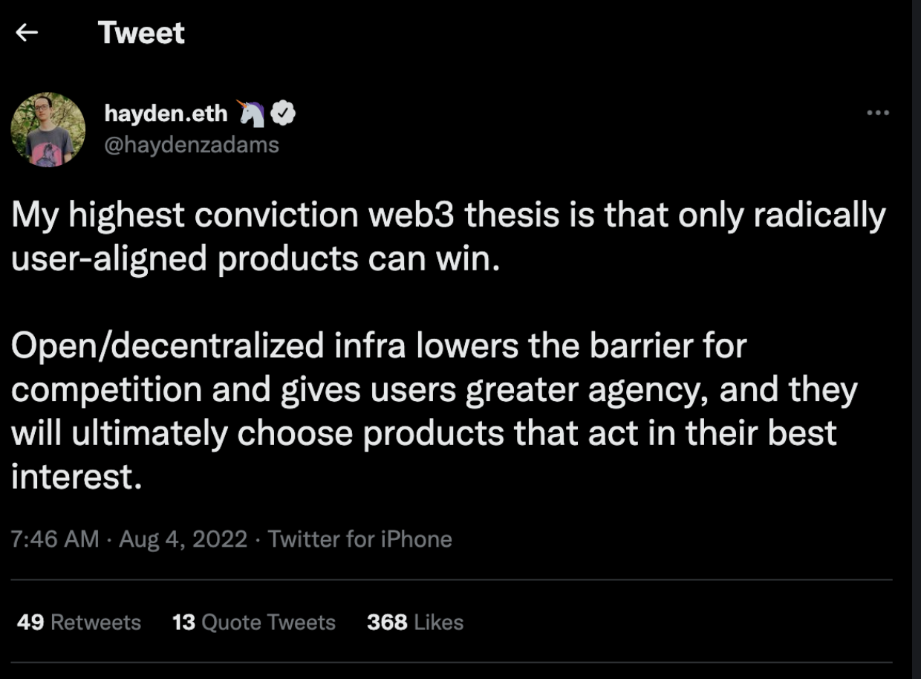The height and width of the screenshot is (679, 921).
Task: Click the Tweet header title
Action: (141, 33)
